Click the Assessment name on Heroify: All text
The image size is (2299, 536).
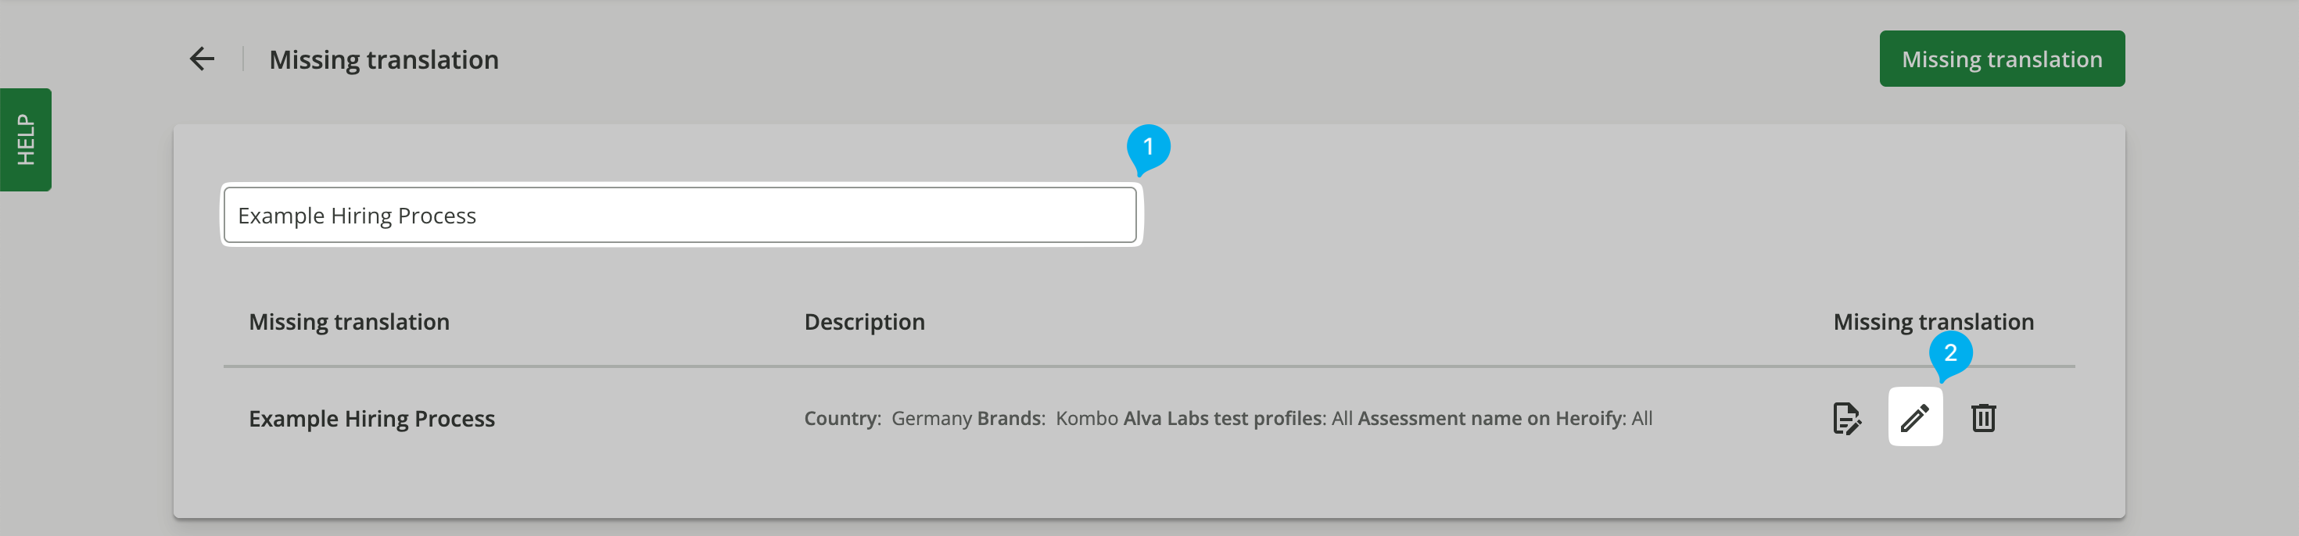[x=1505, y=418]
